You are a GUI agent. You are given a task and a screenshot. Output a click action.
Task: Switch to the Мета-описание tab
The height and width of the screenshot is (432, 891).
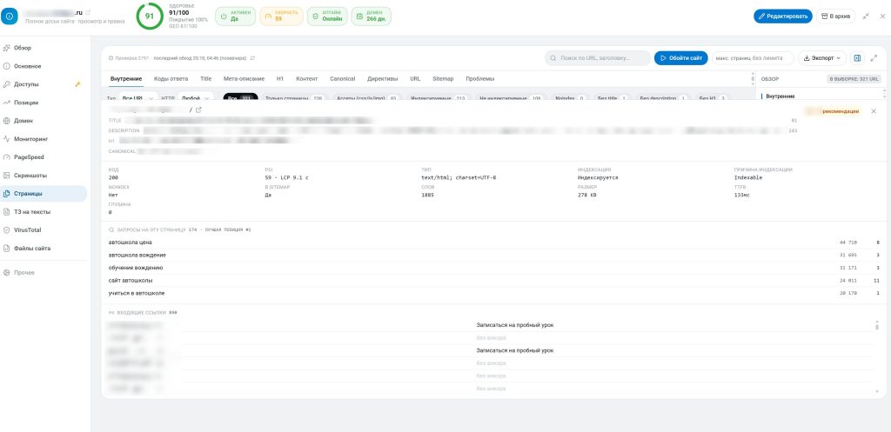coord(244,79)
